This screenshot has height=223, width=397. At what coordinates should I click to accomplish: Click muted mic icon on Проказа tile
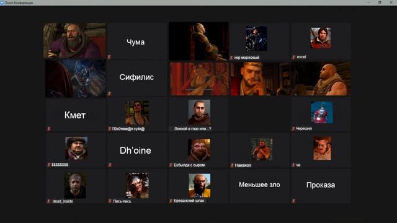click(x=293, y=201)
